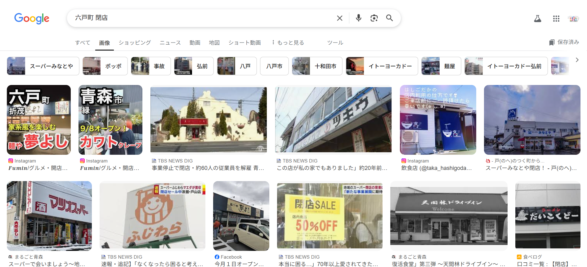Filter by 事故 chip

[x=151, y=66]
